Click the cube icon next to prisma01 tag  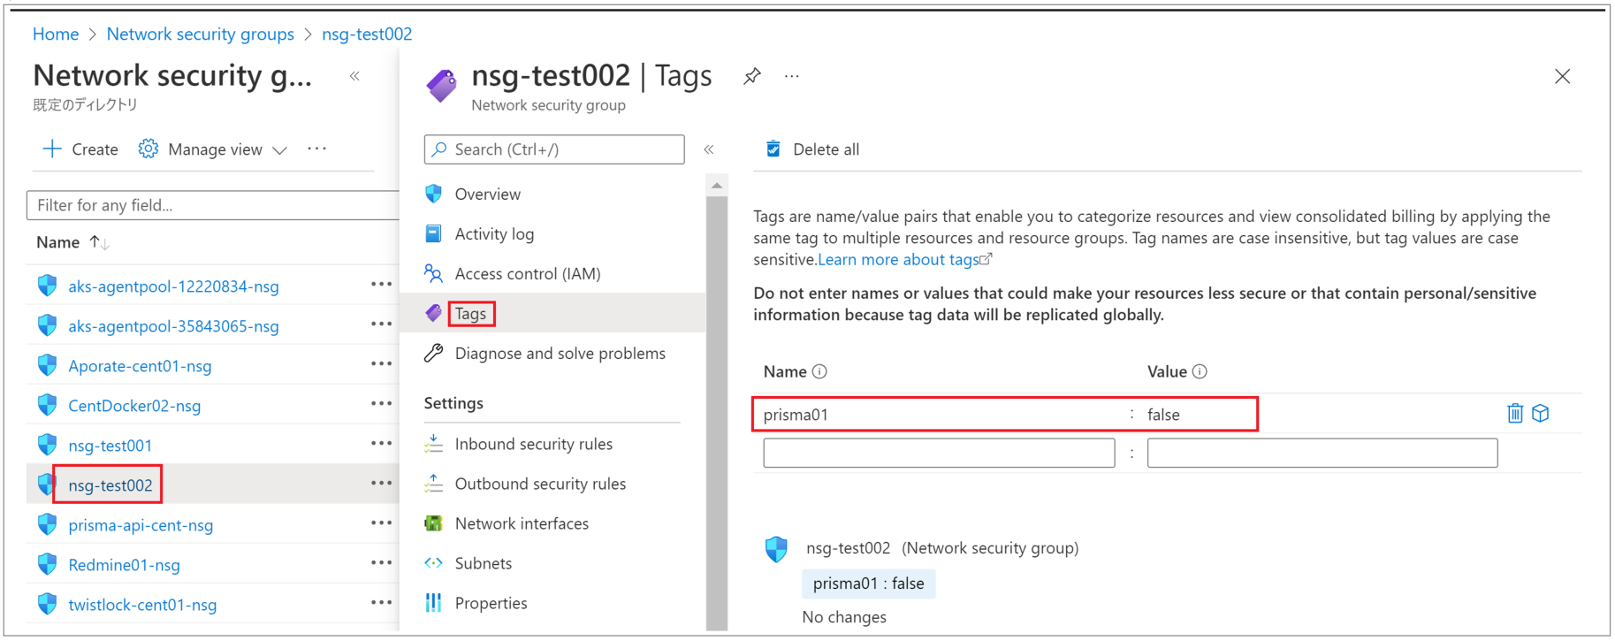pyautogui.click(x=1541, y=414)
